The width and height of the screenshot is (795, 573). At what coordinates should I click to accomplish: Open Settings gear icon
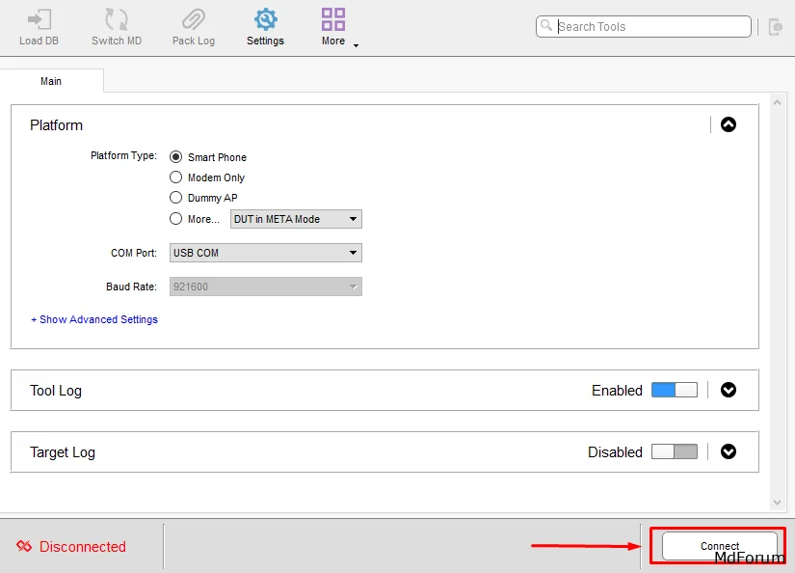[x=265, y=20]
